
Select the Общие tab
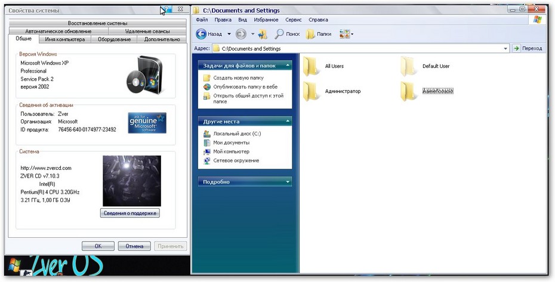point(24,39)
